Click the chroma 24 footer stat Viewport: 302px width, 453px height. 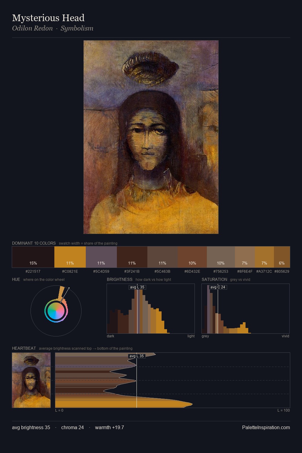click(x=72, y=427)
